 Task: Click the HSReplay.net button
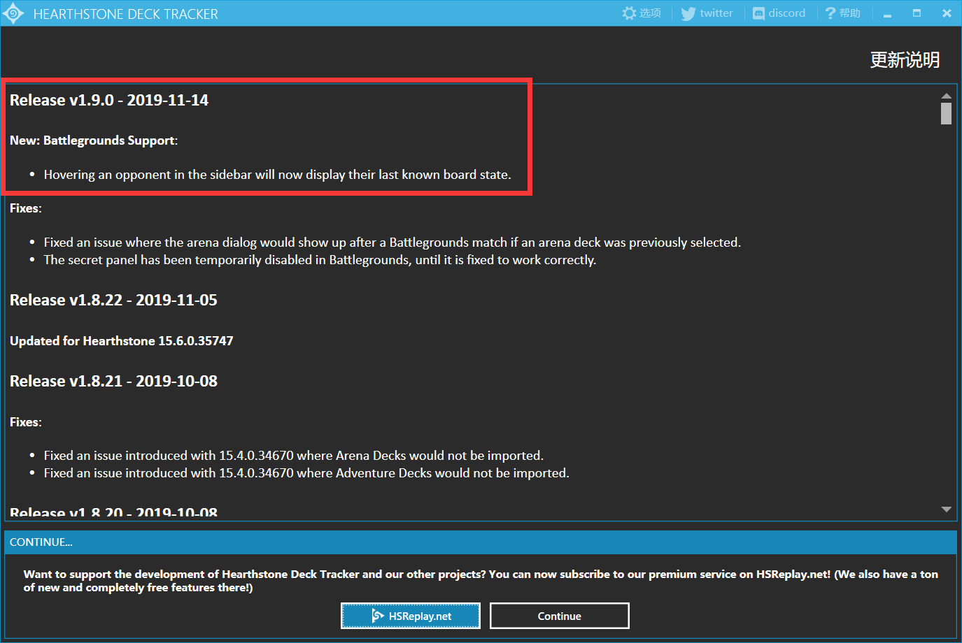[x=411, y=616]
